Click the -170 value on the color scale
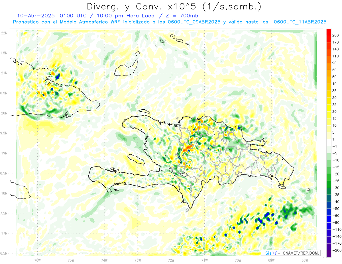 coord(337,243)
